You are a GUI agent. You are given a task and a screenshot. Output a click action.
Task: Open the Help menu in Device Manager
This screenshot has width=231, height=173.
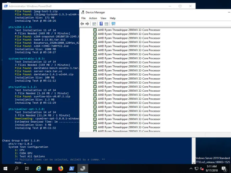tap(113, 18)
